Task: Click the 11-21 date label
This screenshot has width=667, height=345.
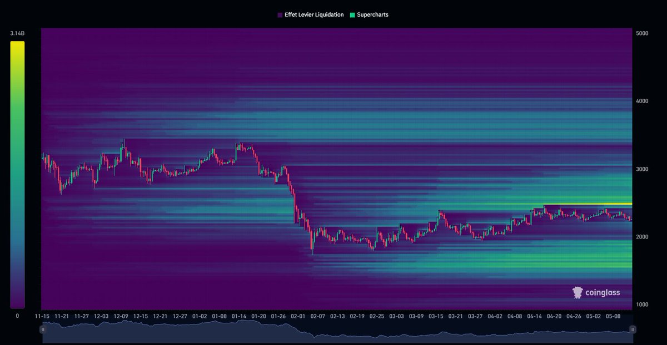Action: [x=61, y=316]
